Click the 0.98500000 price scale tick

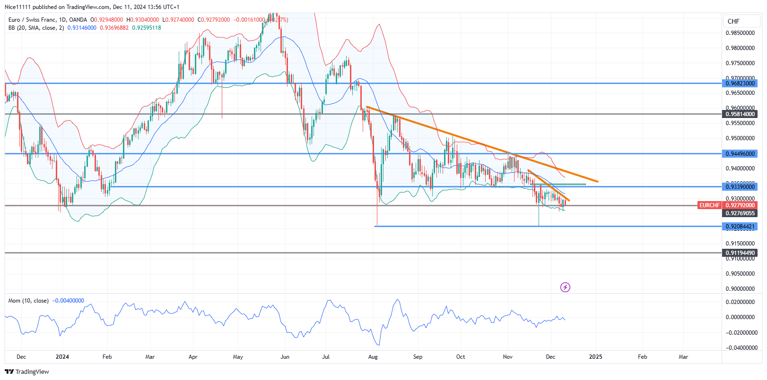[740, 33]
